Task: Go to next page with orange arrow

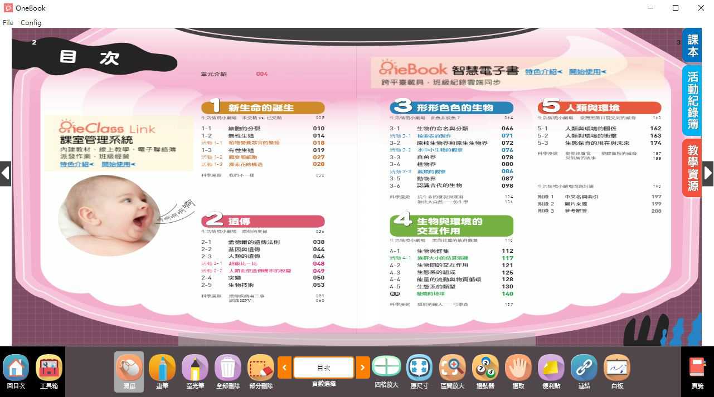Action: coord(363,367)
